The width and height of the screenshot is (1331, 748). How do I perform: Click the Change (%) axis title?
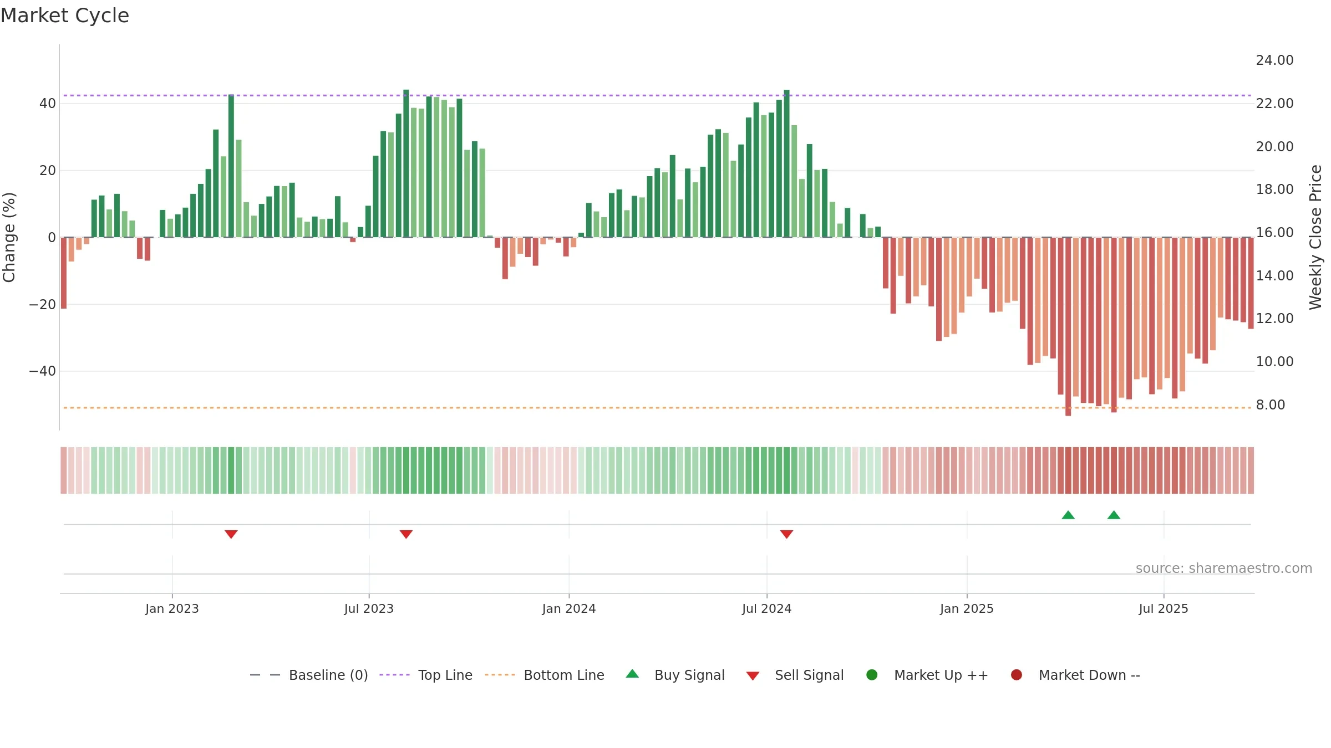pos(9,237)
